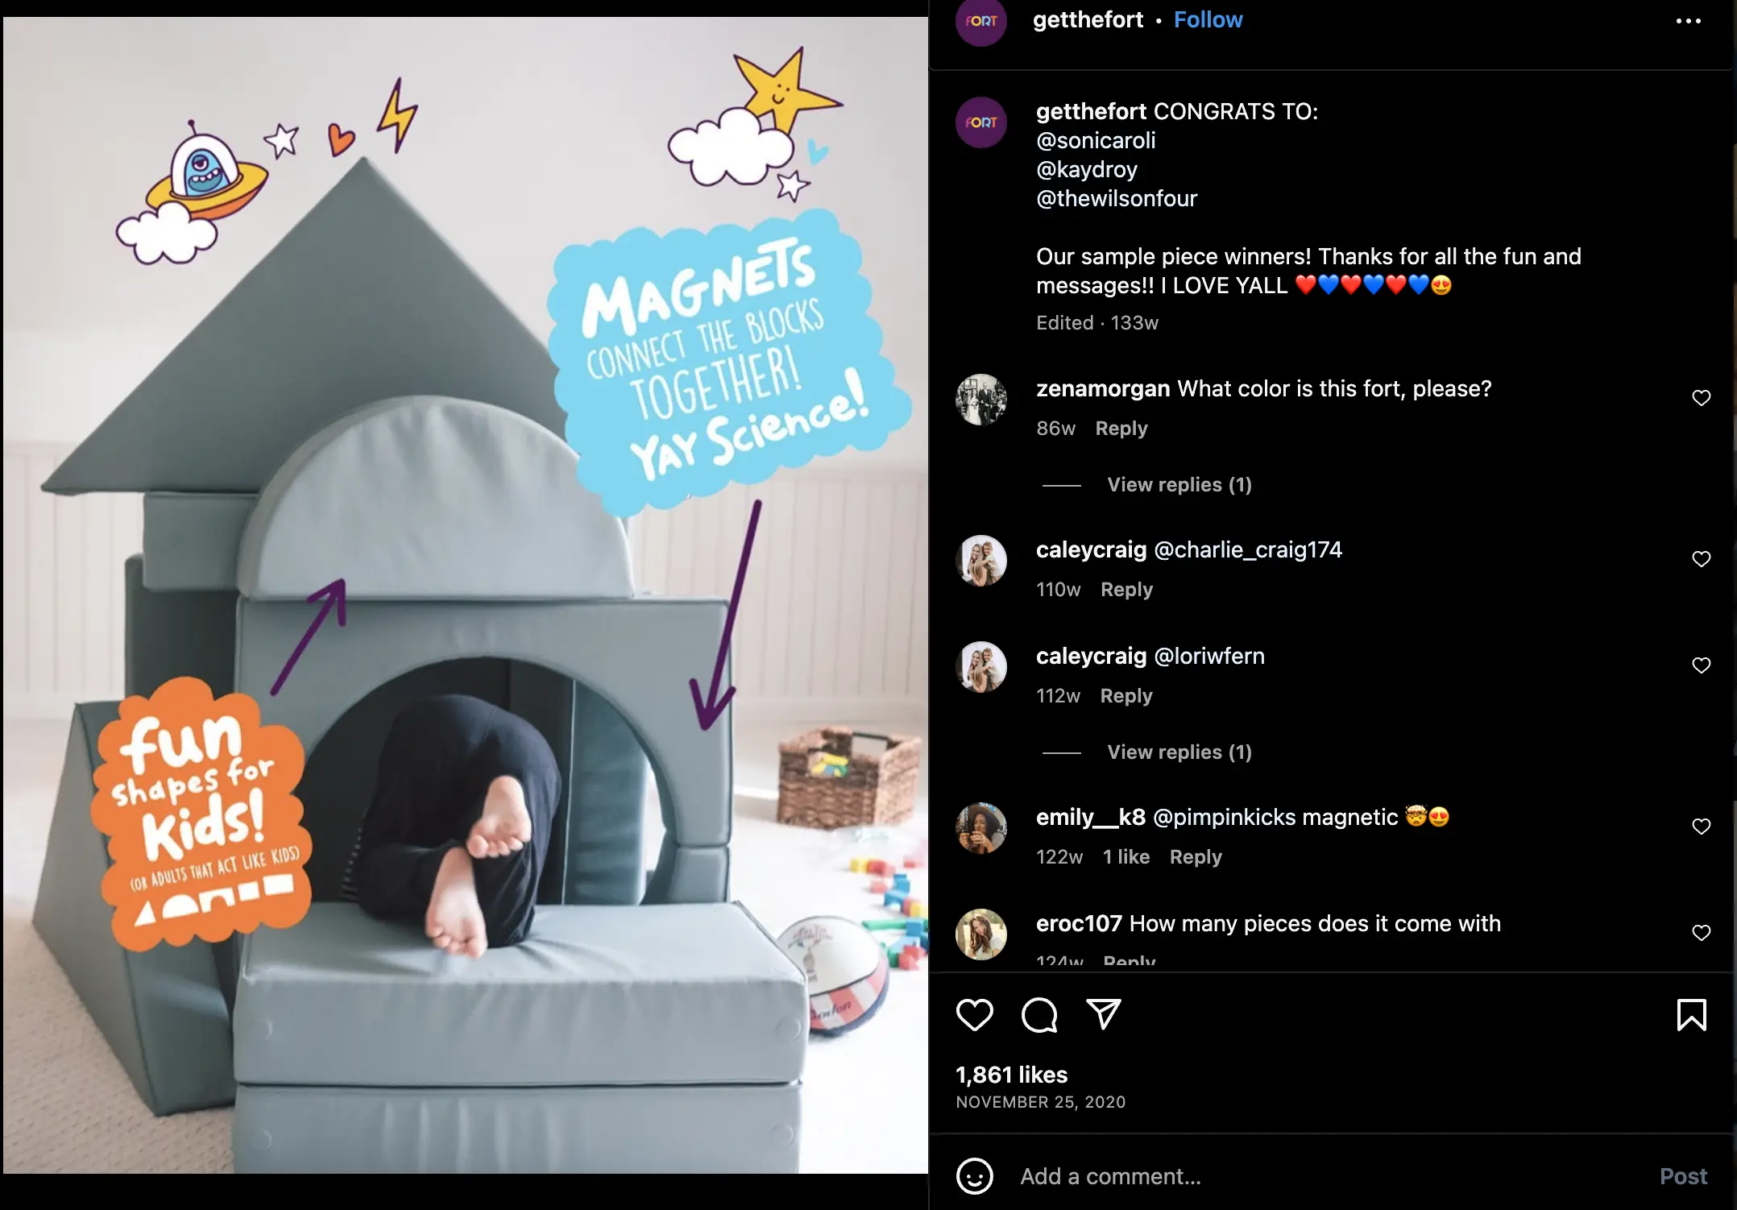Like the post with the heart icon
Image resolution: width=1737 pixels, height=1210 pixels.
click(974, 1015)
